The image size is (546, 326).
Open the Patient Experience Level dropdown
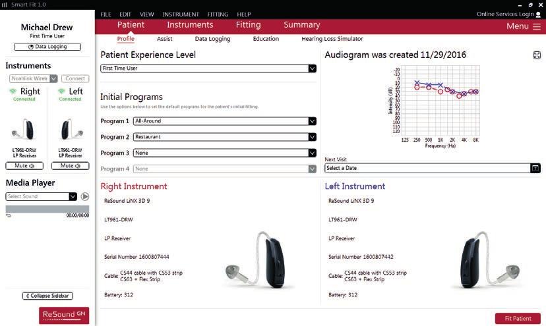[208, 68]
